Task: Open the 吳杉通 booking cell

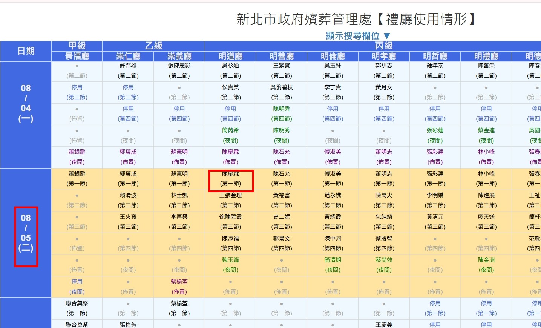Action: [231, 71]
